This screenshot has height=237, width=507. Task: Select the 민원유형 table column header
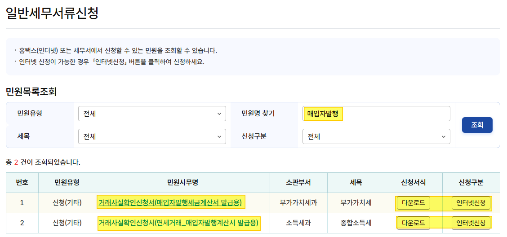67,182
